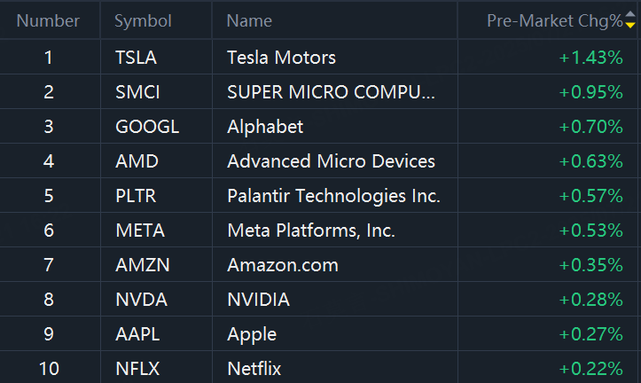Click the Name column header

coord(249,20)
